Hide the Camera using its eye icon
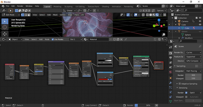Screen dimensions: 203x107 tap(200, 21)
